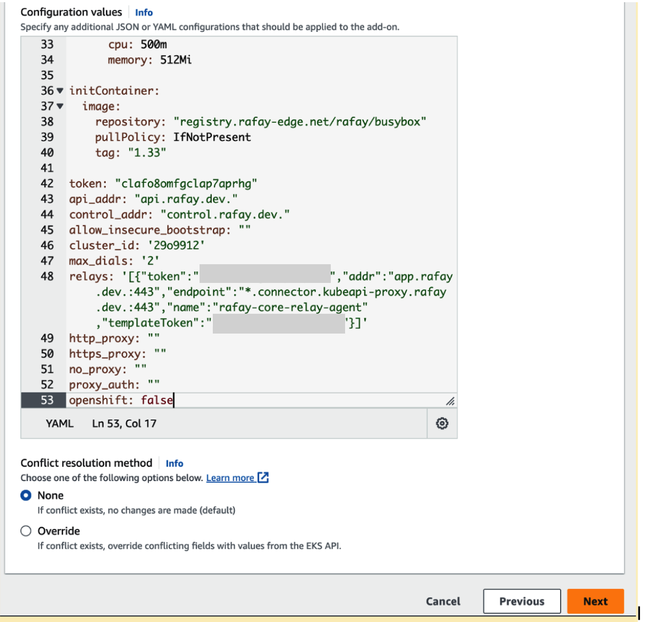Click the "templateToken" key text

150,323
